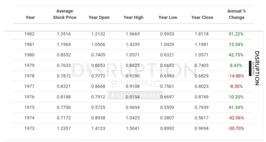Select the 1977 year open 0.8668
This screenshot has height=142, width=266.
click(x=98, y=86)
